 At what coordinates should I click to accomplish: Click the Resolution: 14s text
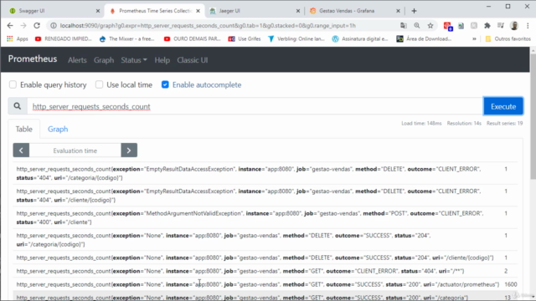click(x=464, y=123)
